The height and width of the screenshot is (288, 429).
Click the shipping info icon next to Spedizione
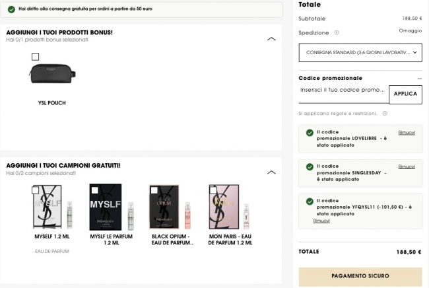[x=337, y=32]
